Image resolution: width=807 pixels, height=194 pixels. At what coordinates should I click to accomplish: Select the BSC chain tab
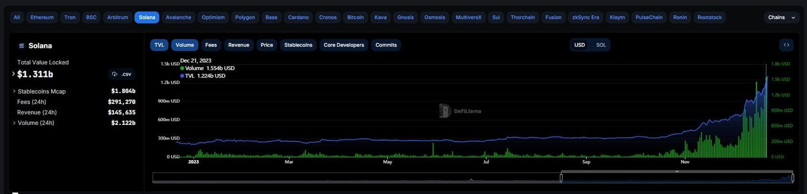click(x=91, y=17)
